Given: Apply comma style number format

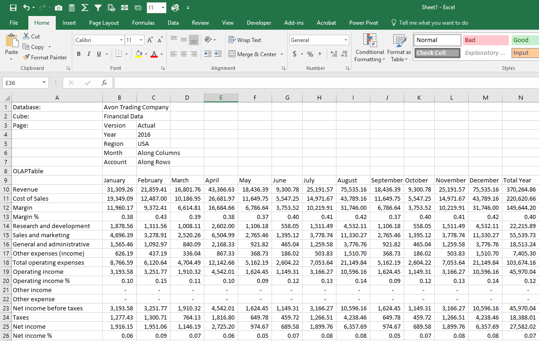Looking at the screenshot, I should coord(320,54).
